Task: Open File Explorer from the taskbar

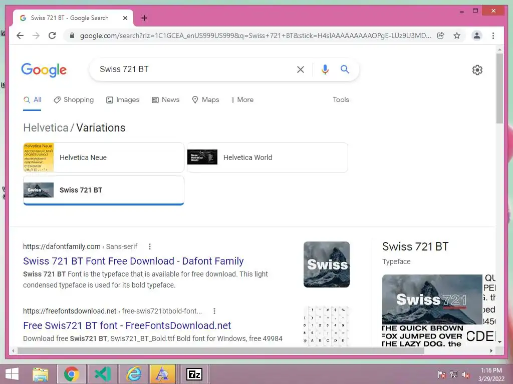Action: pyautogui.click(x=41, y=374)
